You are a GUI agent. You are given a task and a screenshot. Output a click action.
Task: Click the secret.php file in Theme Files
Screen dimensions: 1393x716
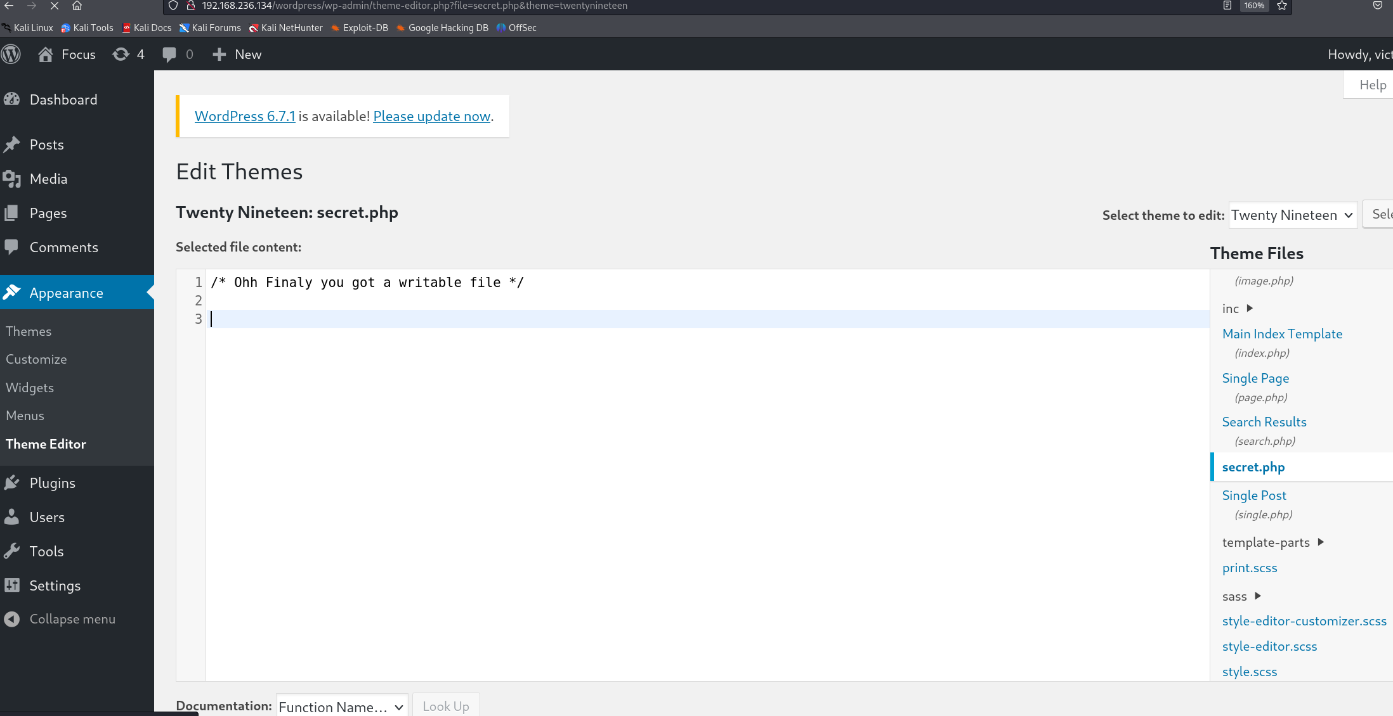(x=1253, y=467)
